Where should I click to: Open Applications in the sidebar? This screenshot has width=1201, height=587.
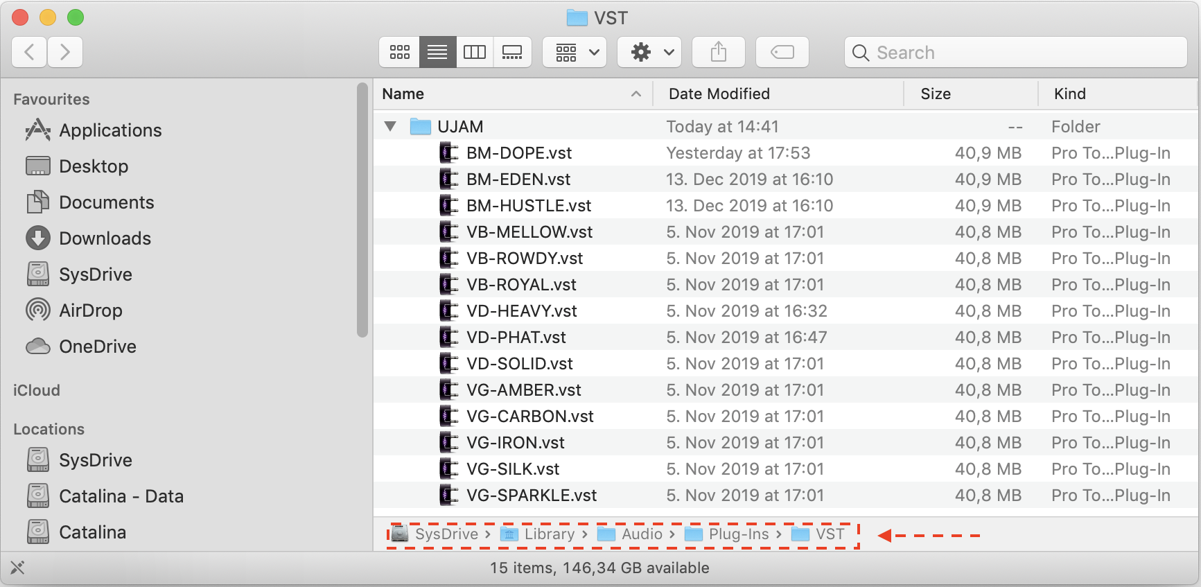click(94, 130)
